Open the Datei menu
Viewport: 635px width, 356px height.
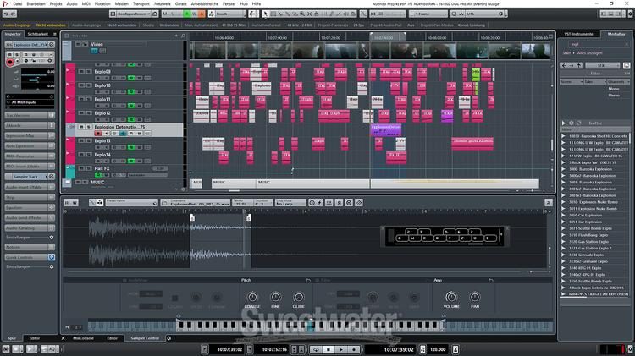(18, 3)
